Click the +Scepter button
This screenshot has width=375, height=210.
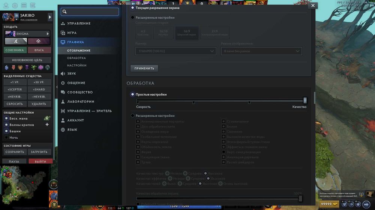[15, 89]
